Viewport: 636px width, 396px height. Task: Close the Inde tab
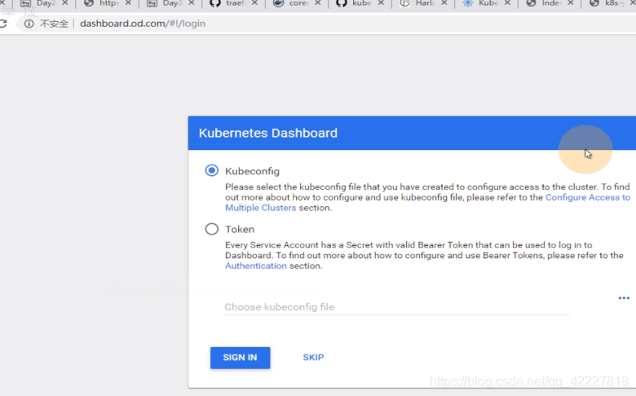click(x=571, y=2)
